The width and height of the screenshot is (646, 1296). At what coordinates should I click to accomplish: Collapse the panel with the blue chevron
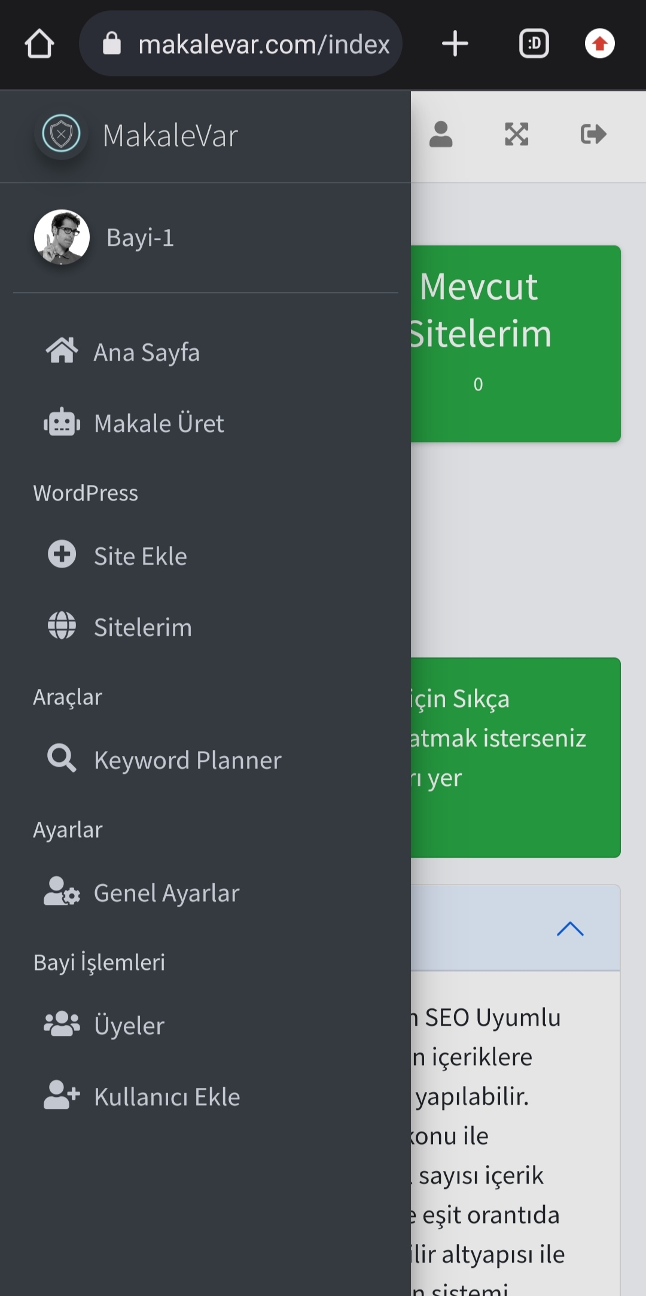570,929
